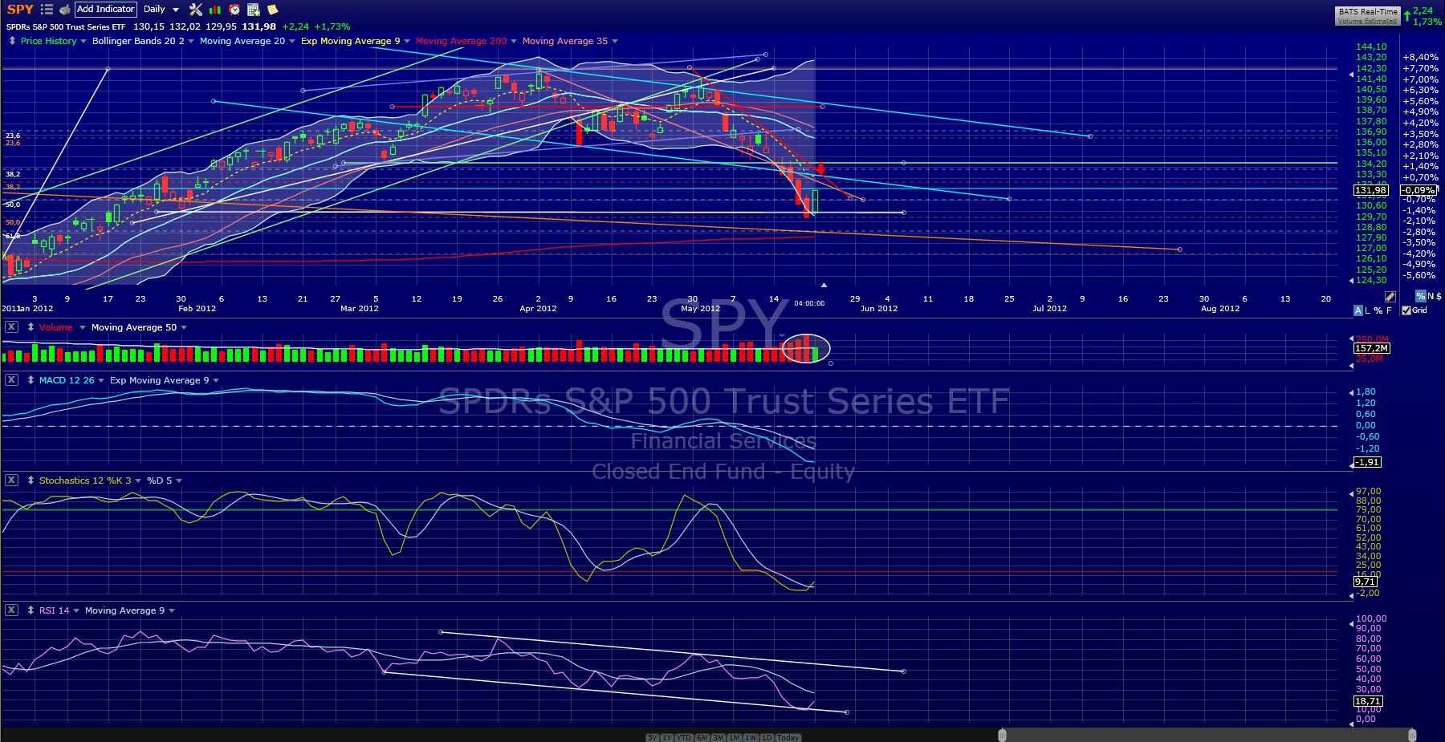Screen dimensions: 1445x742
Task: Click the right handle of the time range slider
Action: coord(1412,736)
